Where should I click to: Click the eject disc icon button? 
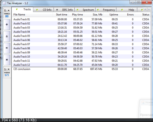point(7,36)
